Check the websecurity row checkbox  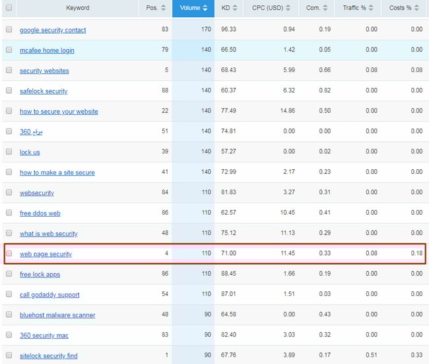point(9,192)
